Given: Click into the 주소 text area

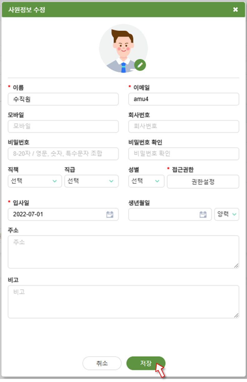Looking at the screenshot, I should point(123,252).
